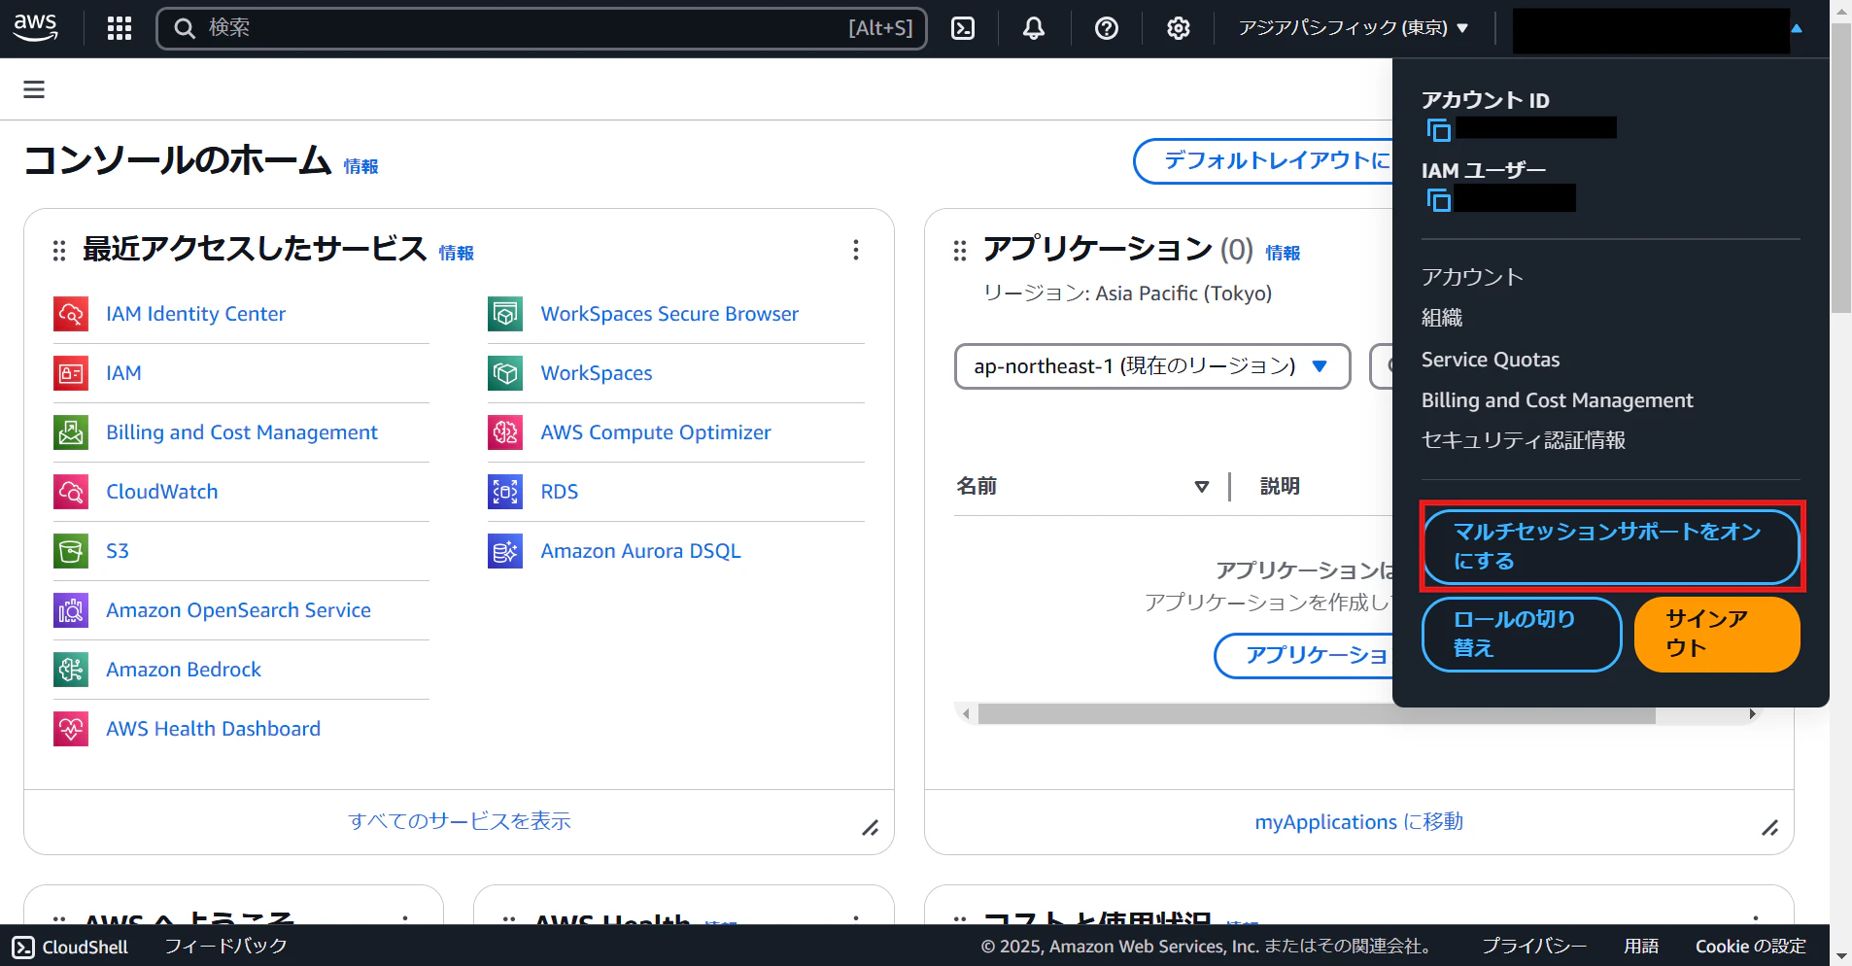This screenshot has height=966, width=1852.
Task: Open the Amazon Aurora DSQL link
Action: point(640,551)
